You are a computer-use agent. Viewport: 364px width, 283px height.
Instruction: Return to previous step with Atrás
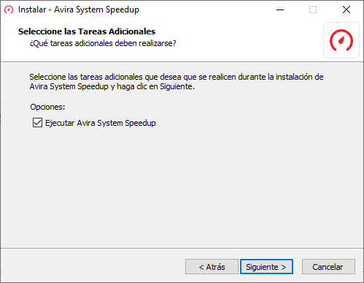point(212,267)
